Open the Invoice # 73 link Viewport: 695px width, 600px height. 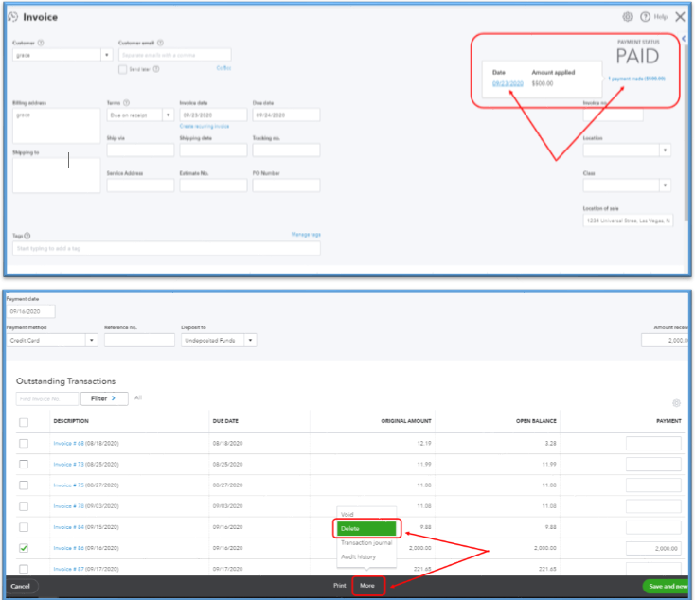point(68,464)
